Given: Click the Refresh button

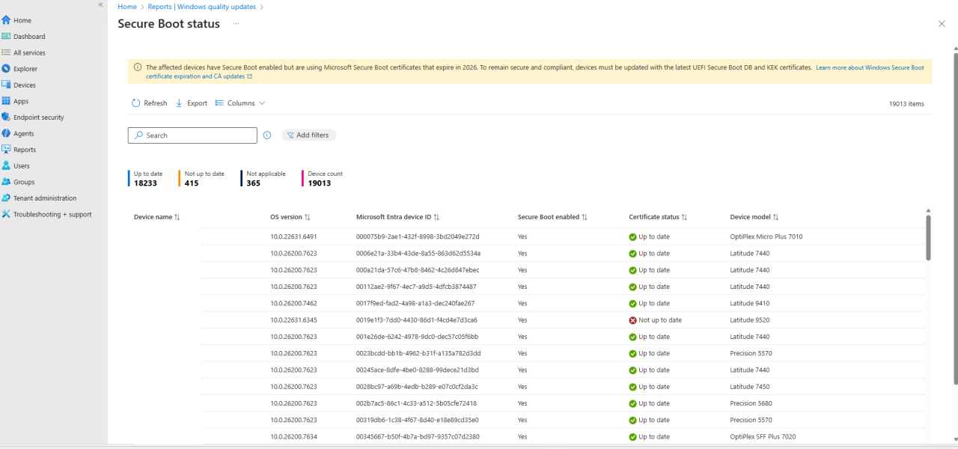Looking at the screenshot, I should click(150, 103).
